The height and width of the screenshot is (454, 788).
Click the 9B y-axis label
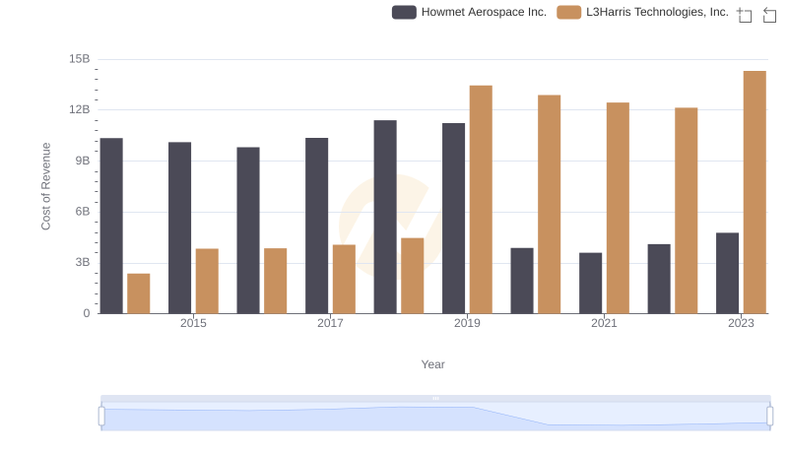pyautogui.click(x=83, y=161)
